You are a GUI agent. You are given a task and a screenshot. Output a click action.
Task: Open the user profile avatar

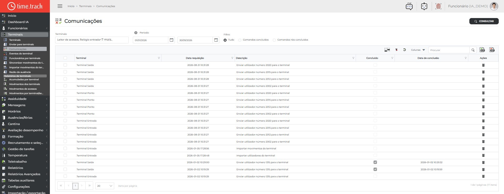[x=494, y=6]
